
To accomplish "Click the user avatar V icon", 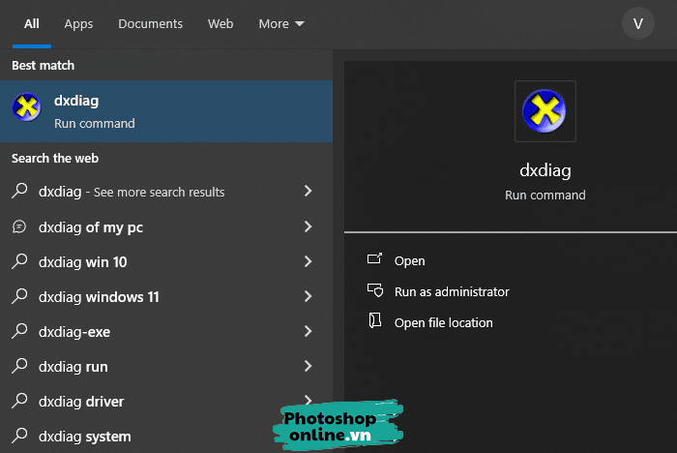I will click(638, 23).
